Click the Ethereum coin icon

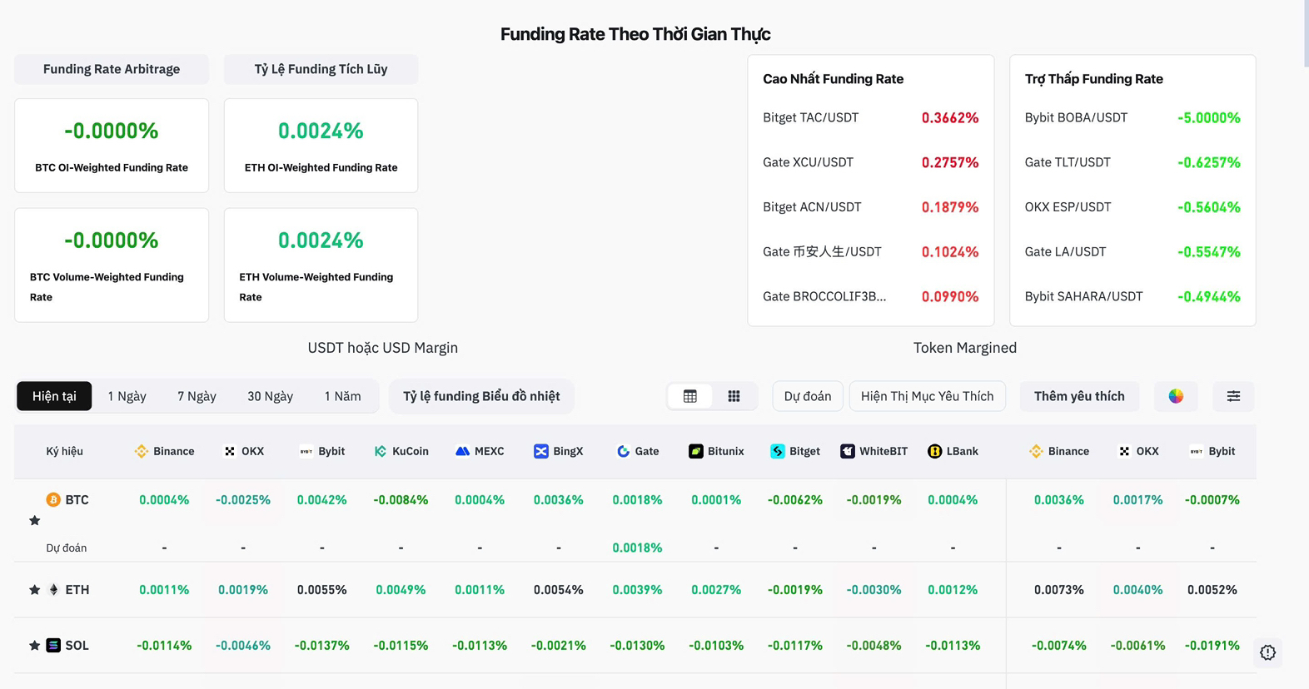(x=54, y=589)
